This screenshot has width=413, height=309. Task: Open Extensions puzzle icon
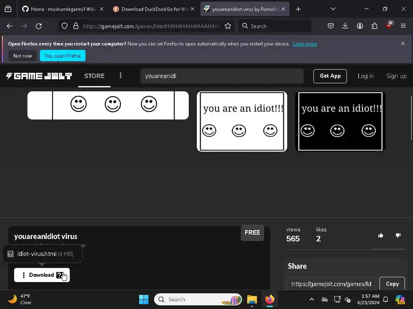pyautogui.click(x=374, y=26)
